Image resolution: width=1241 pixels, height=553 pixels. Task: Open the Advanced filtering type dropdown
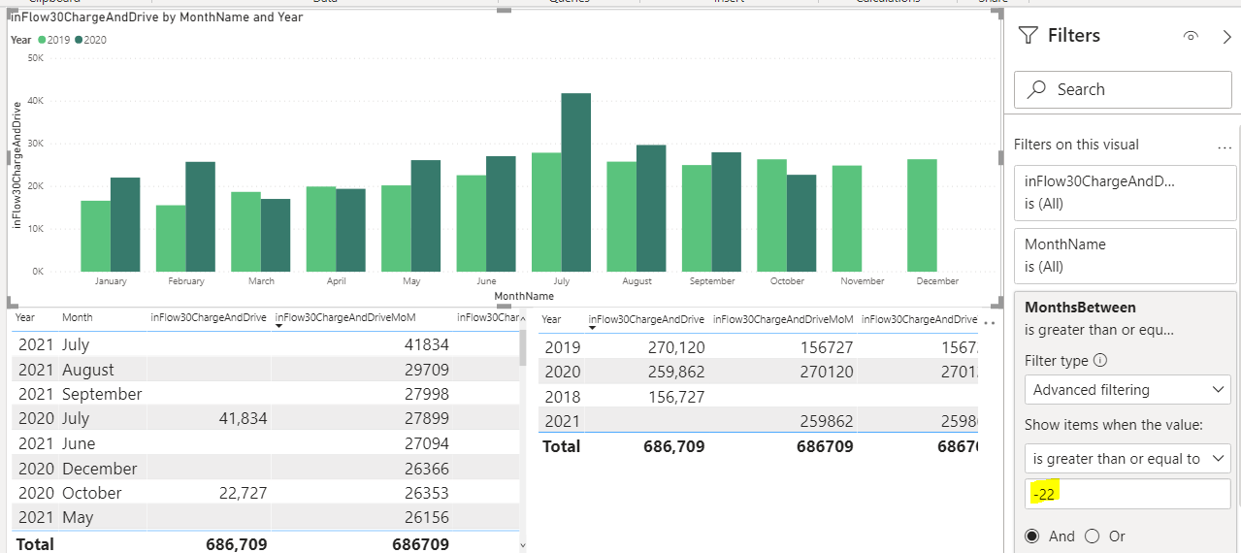click(1127, 390)
